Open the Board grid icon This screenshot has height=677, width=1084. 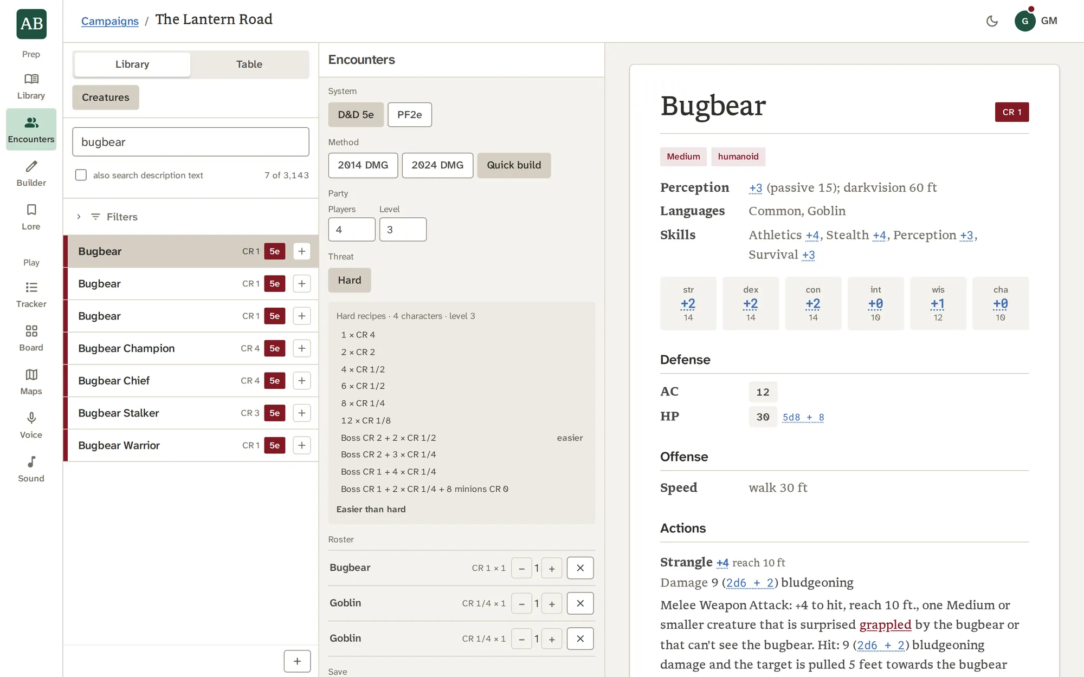pyautogui.click(x=31, y=338)
